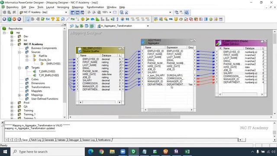The height and width of the screenshot is (156, 277).
Task: Open the Versioning menu
Action: pyautogui.click(x=63, y=7)
